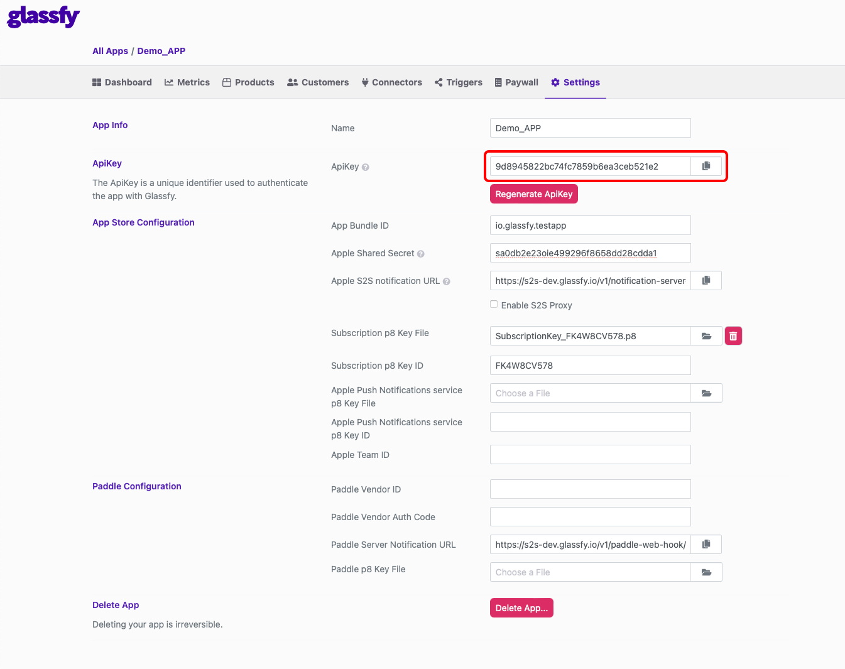Edit the Subscription p8 Key ID field
The width and height of the screenshot is (845, 669).
coord(591,366)
